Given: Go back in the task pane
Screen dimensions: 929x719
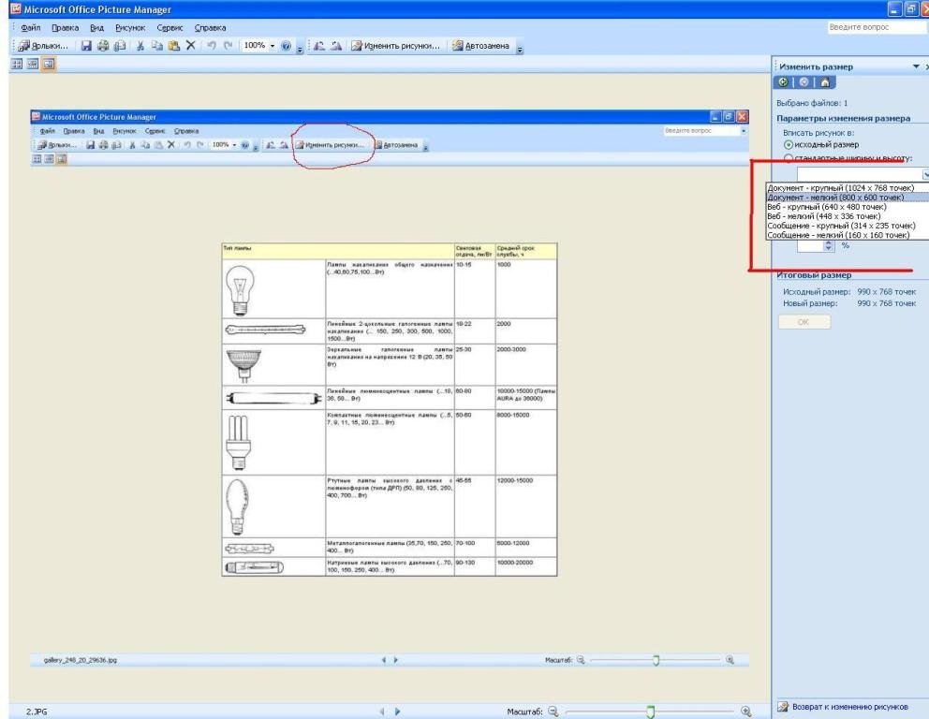Looking at the screenshot, I should tap(783, 82).
